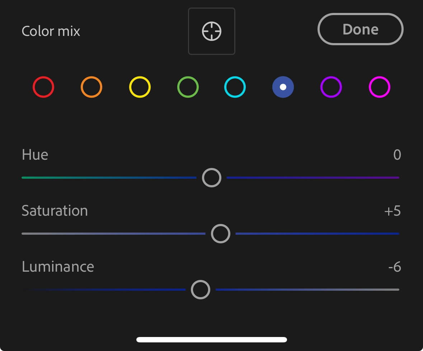Tap the Saturation value +5
Image resolution: width=423 pixels, height=351 pixels.
[393, 211]
